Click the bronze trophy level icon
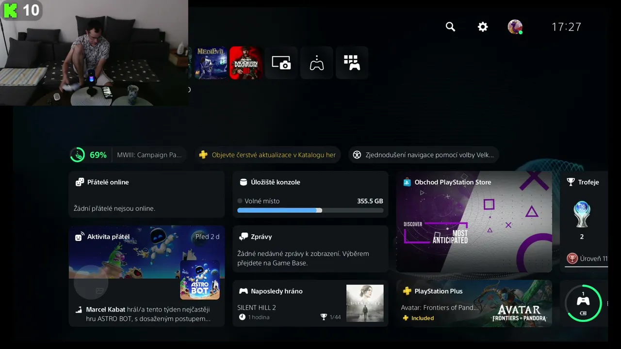Image resolution: width=621 pixels, height=349 pixels. (572, 259)
